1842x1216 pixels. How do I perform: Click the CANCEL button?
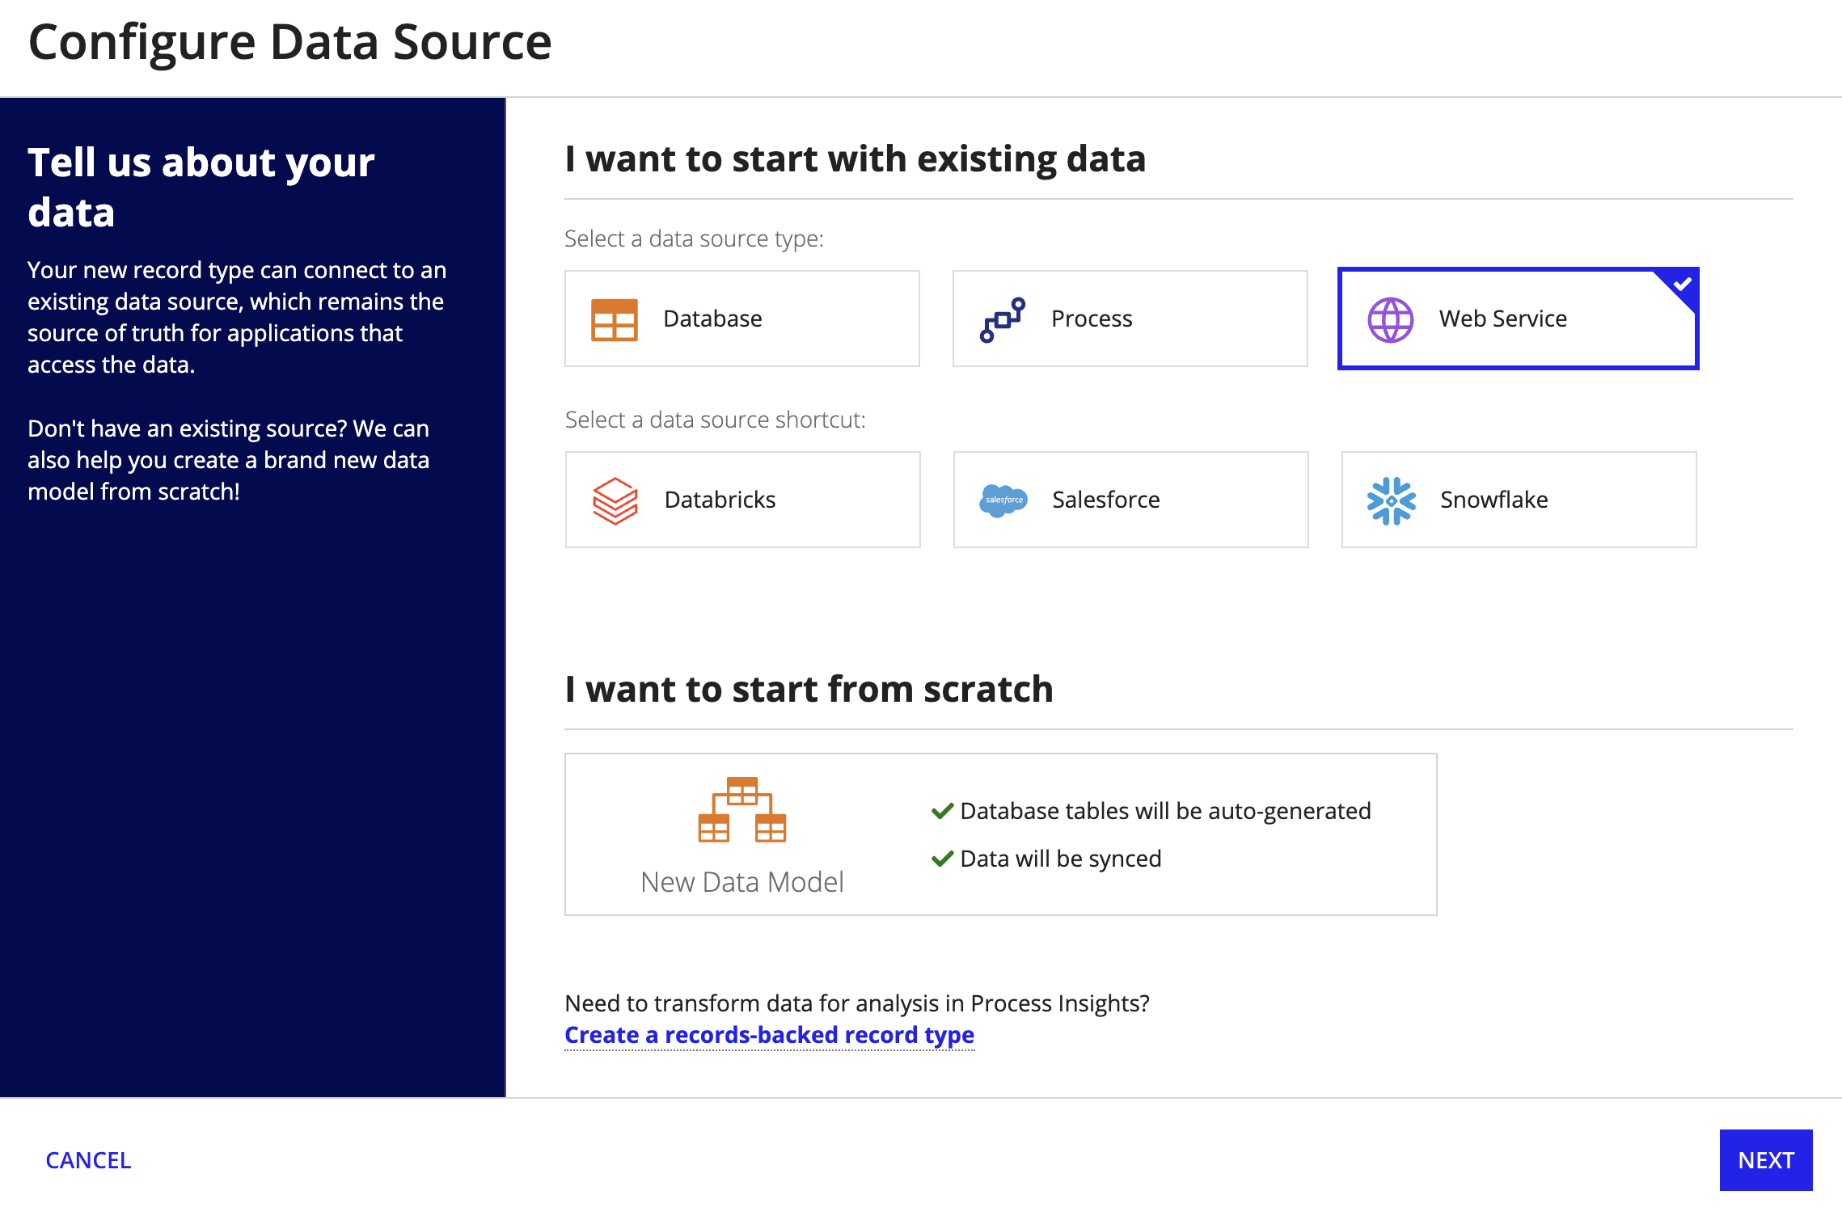click(x=88, y=1160)
